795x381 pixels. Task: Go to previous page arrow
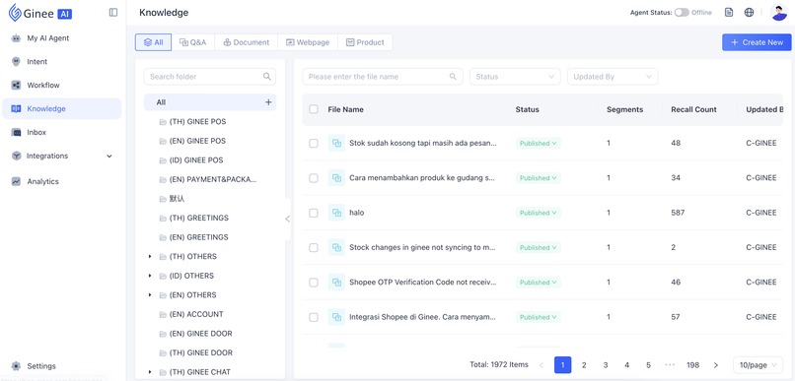tap(542, 365)
